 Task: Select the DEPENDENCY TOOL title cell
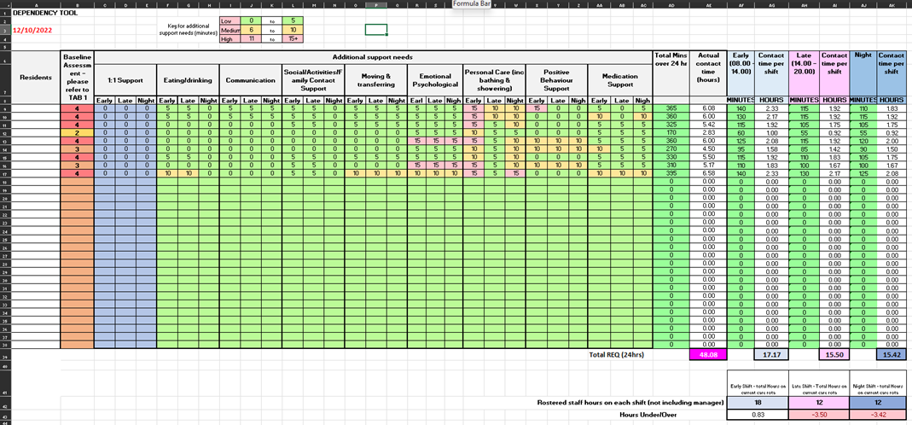32,13
